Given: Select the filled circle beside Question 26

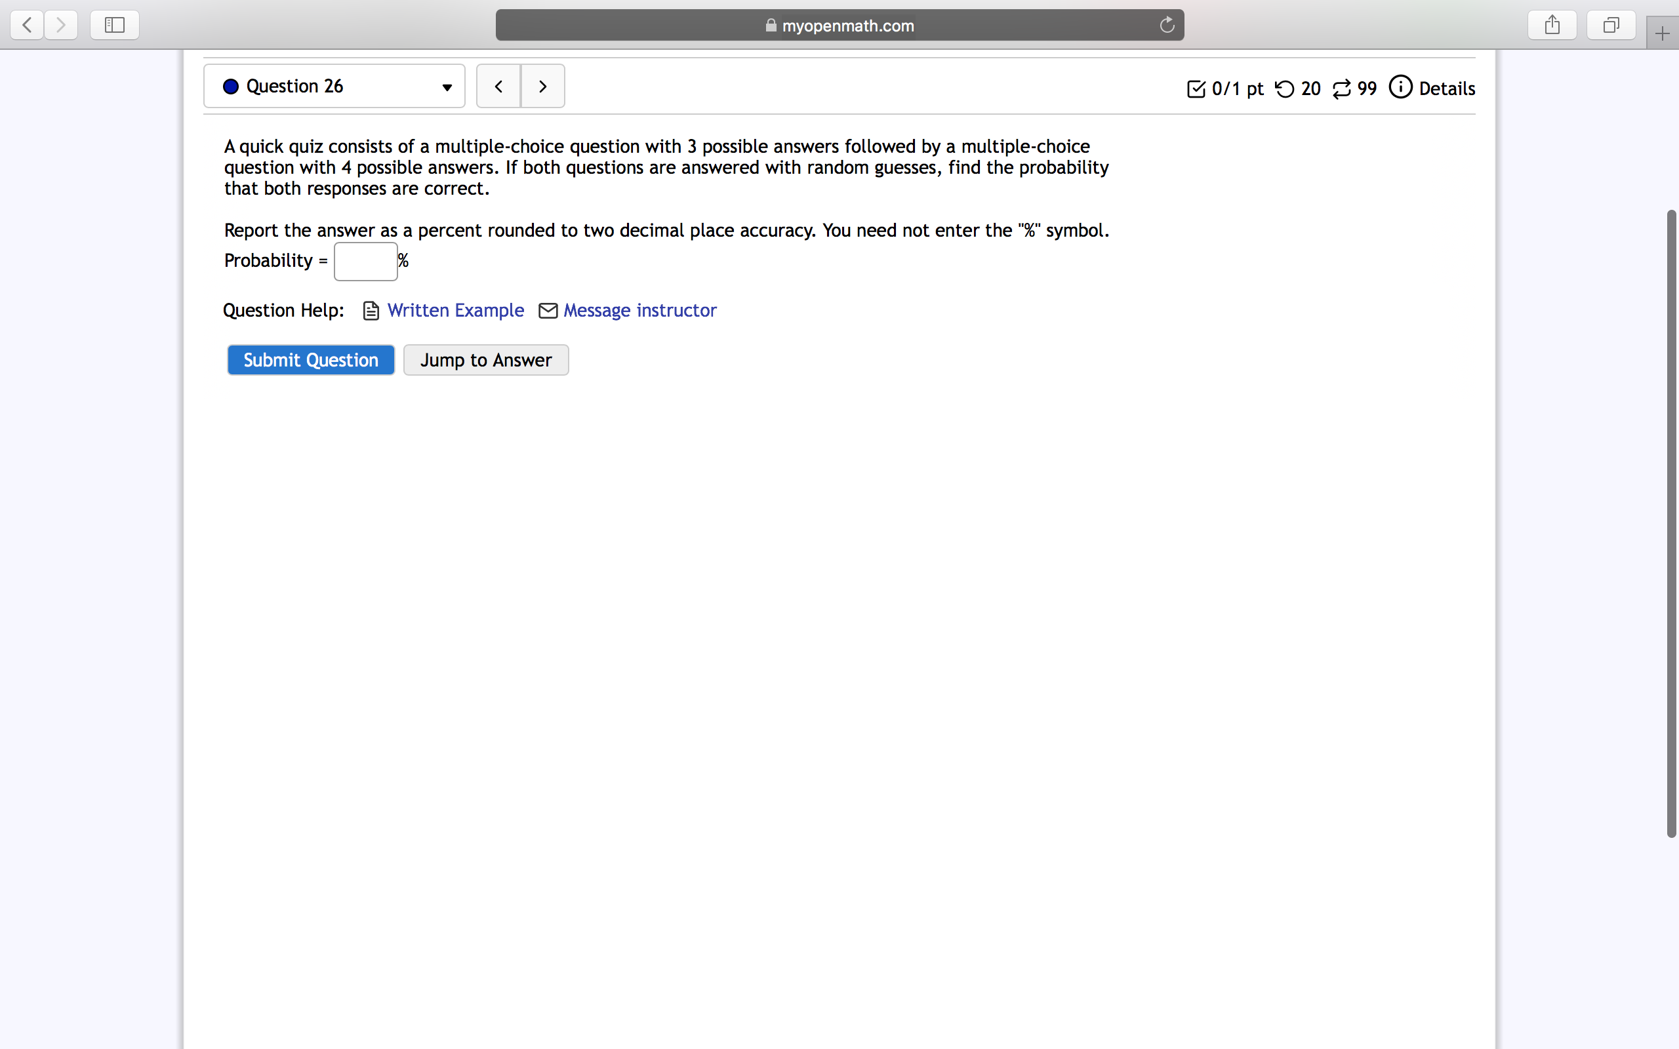Looking at the screenshot, I should 230,86.
